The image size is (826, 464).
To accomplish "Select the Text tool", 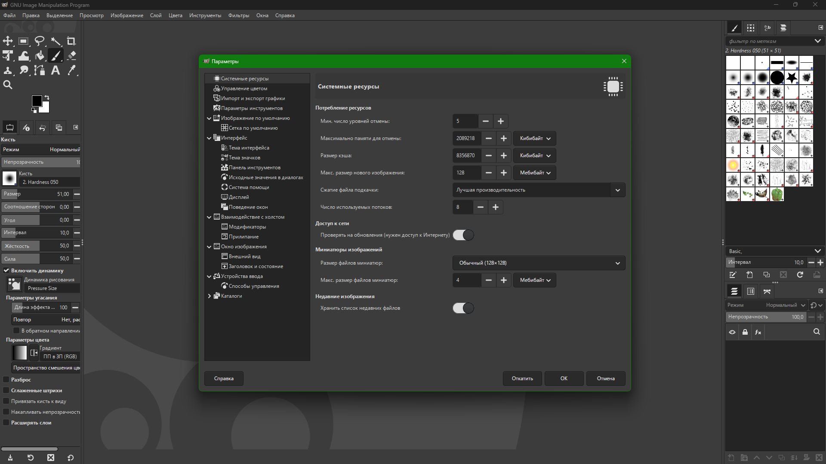I will point(55,70).
